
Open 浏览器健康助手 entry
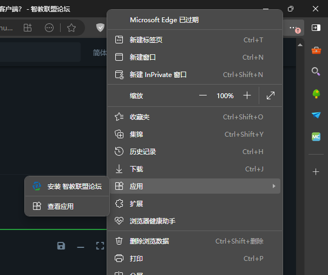[x=195, y=221]
